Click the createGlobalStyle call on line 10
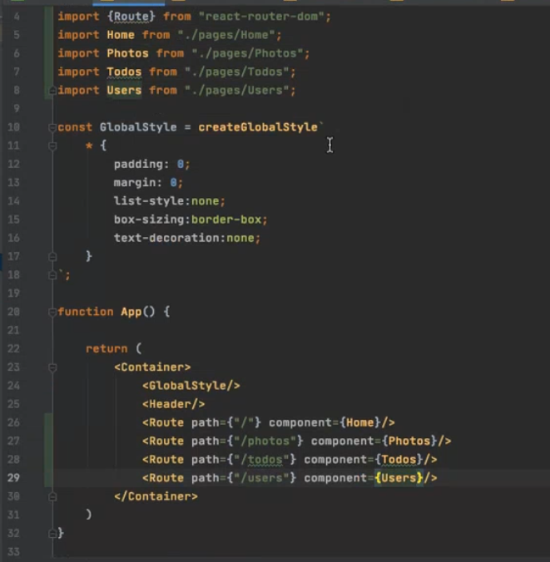 click(x=258, y=127)
